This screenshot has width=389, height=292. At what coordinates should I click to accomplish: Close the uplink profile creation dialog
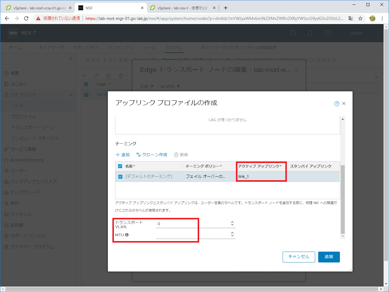(x=344, y=103)
